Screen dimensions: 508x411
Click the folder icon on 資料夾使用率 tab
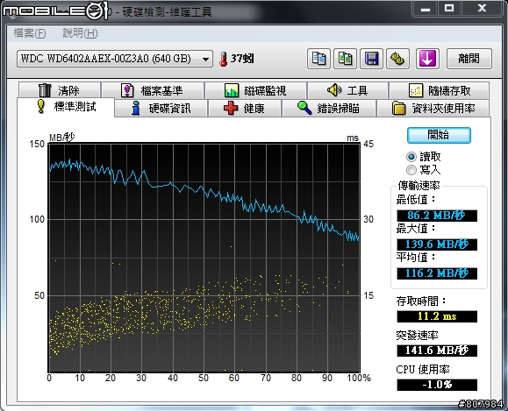click(399, 108)
